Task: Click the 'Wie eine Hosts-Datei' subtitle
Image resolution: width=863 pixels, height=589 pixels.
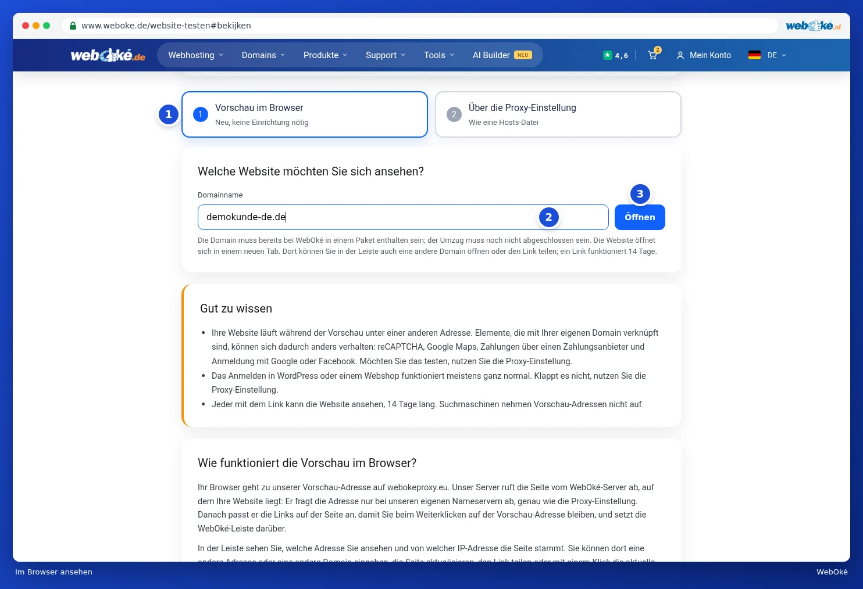Action: tap(504, 123)
